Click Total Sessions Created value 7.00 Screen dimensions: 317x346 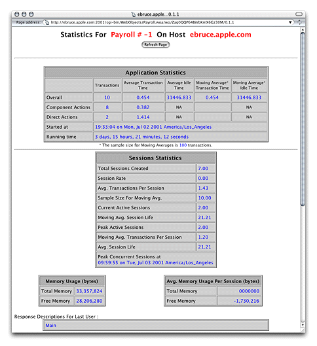click(203, 168)
